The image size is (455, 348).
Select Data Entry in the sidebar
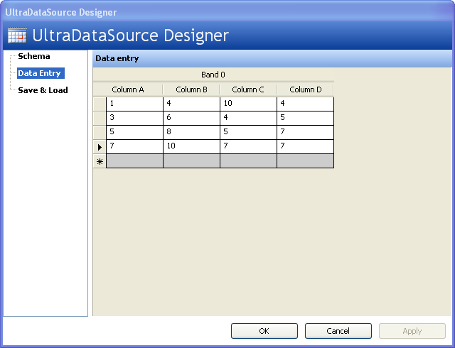tap(39, 73)
